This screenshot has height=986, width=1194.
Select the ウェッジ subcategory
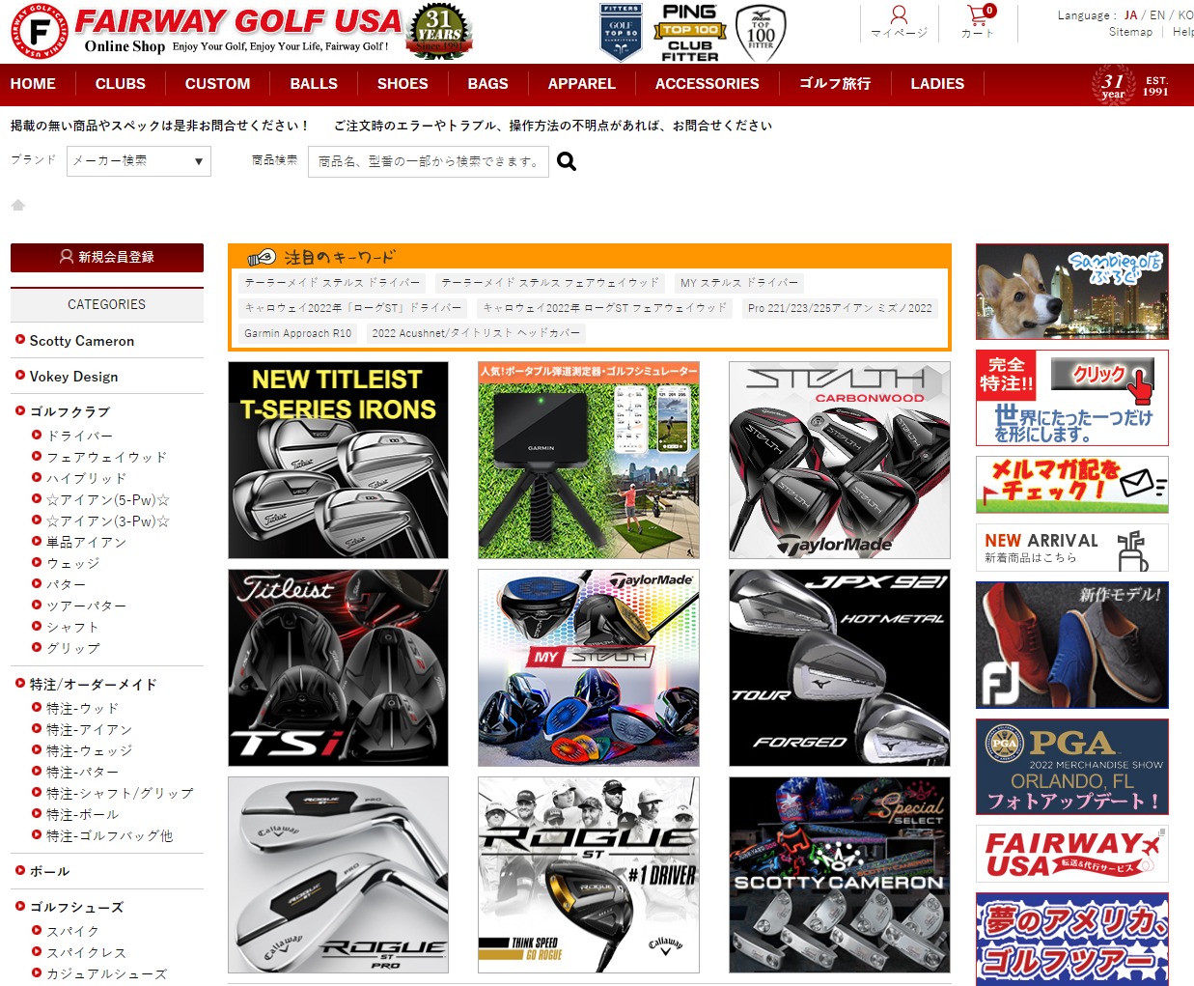pyautogui.click(x=73, y=563)
